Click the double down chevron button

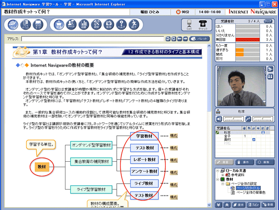[x=218, y=205]
